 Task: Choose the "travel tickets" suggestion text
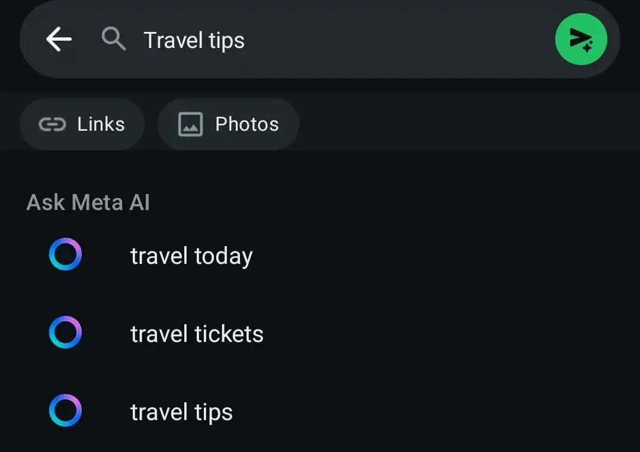tap(197, 334)
